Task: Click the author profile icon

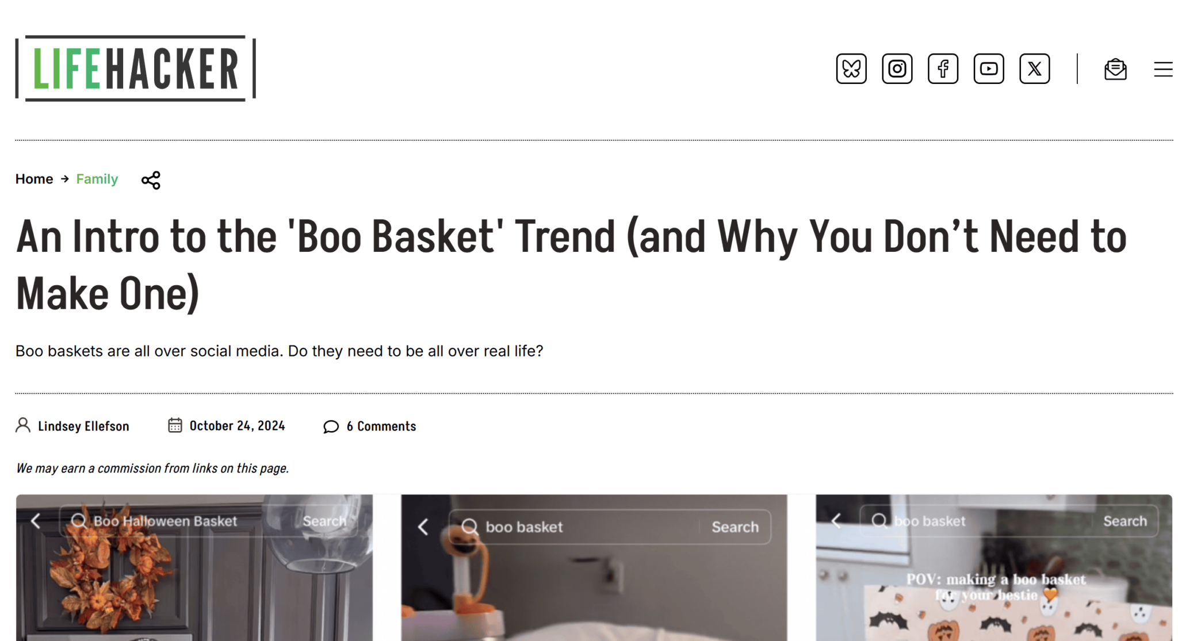Action: [x=23, y=425]
